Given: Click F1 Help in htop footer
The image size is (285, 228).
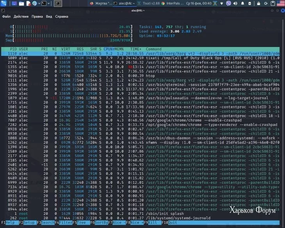Looking at the screenshot, I should coord(10,223).
